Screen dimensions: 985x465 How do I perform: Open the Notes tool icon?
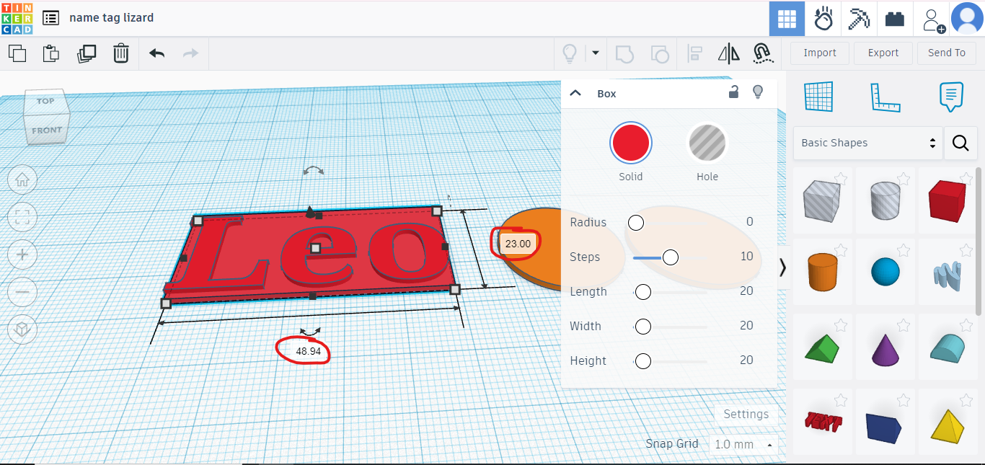(x=951, y=97)
